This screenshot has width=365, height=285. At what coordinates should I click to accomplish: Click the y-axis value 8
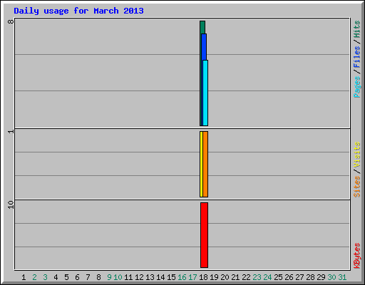click(11, 21)
